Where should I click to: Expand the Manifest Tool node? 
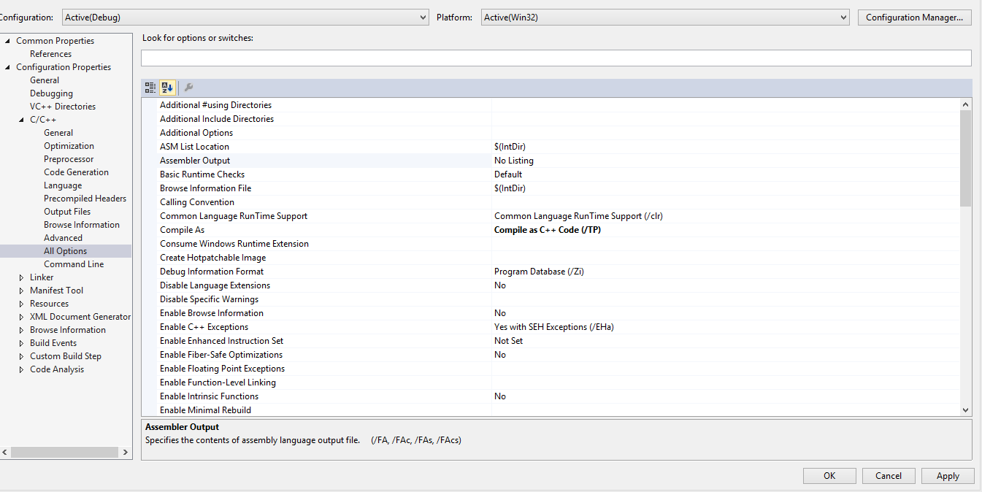click(x=22, y=291)
